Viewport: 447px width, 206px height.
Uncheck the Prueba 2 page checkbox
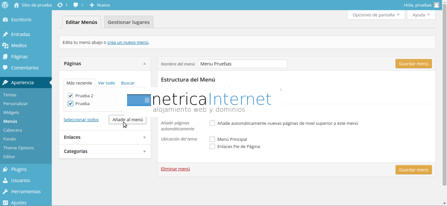tap(70, 96)
